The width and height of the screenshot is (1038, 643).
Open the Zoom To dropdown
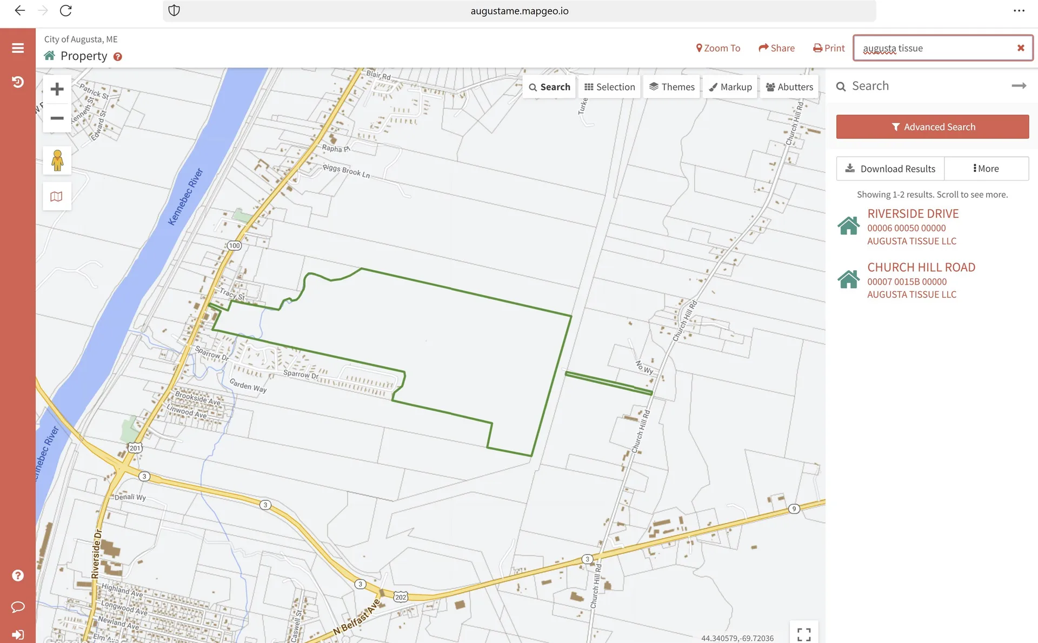pyautogui.click(x=718, y=48)
